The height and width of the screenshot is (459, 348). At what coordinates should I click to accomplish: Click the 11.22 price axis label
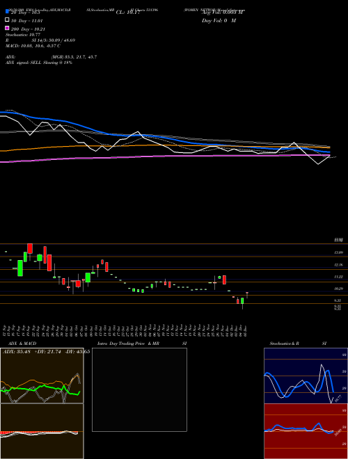(338, 277)
